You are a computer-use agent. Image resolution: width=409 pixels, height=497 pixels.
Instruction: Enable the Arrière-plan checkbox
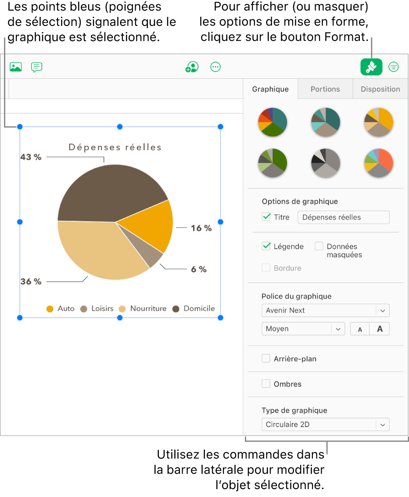click(266, 359)
